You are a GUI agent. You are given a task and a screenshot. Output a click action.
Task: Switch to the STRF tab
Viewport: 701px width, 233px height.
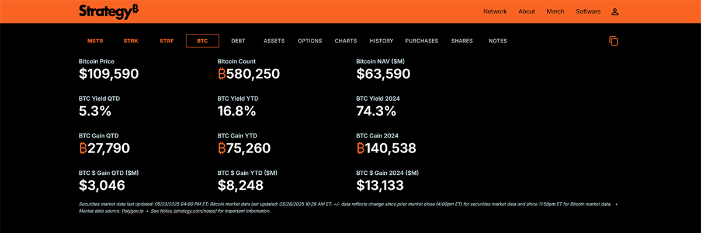coord(167,41)
